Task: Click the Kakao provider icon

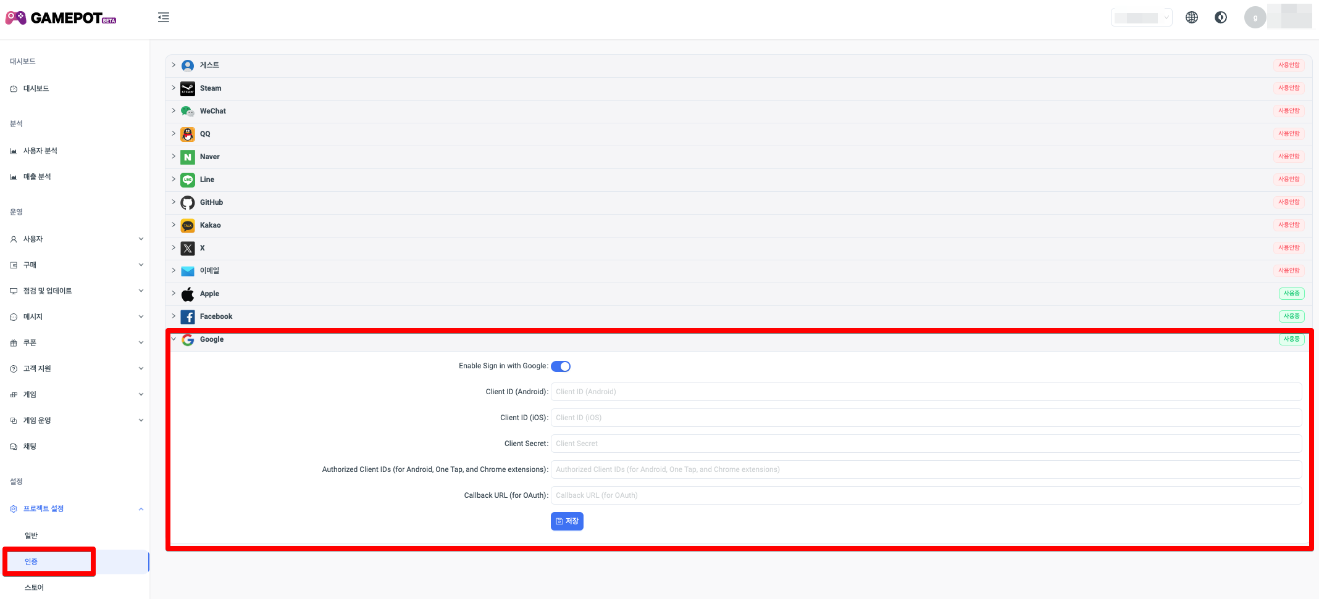Action: pyautogui.click(x=188, y=225)
